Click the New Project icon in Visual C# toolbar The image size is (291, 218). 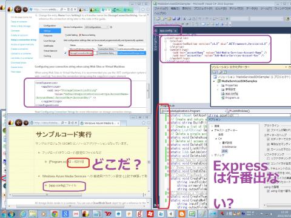[x=158, y=19]
